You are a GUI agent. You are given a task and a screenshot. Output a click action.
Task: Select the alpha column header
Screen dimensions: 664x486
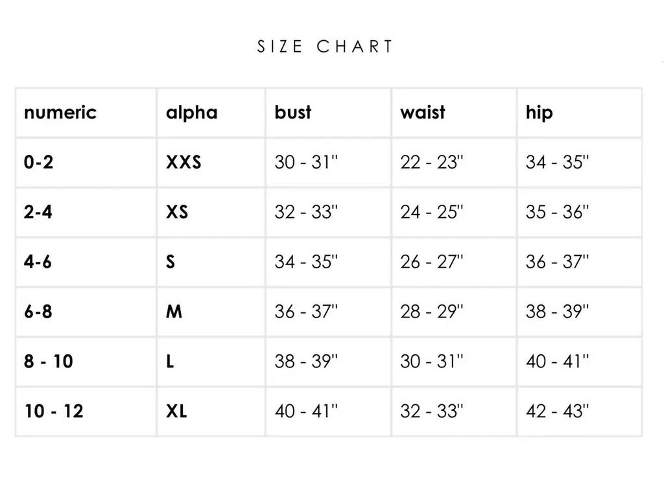(211, 113)
